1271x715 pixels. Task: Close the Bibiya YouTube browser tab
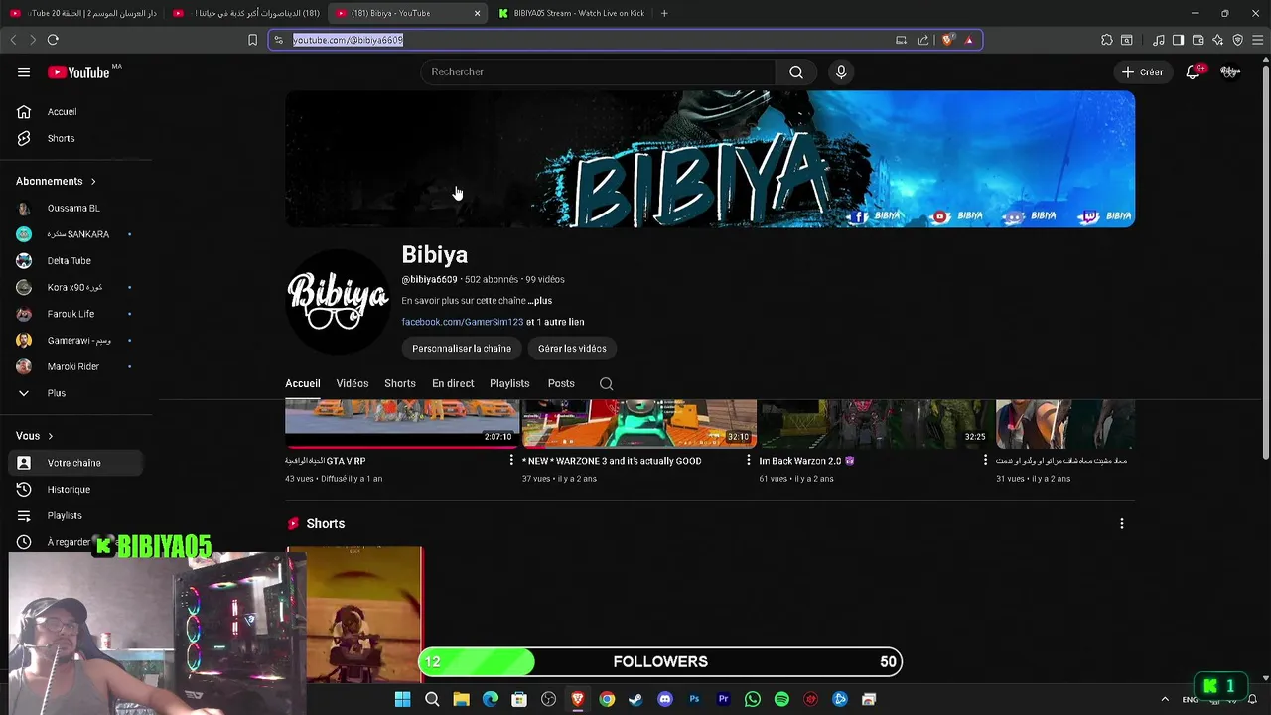tap(477, 13)
